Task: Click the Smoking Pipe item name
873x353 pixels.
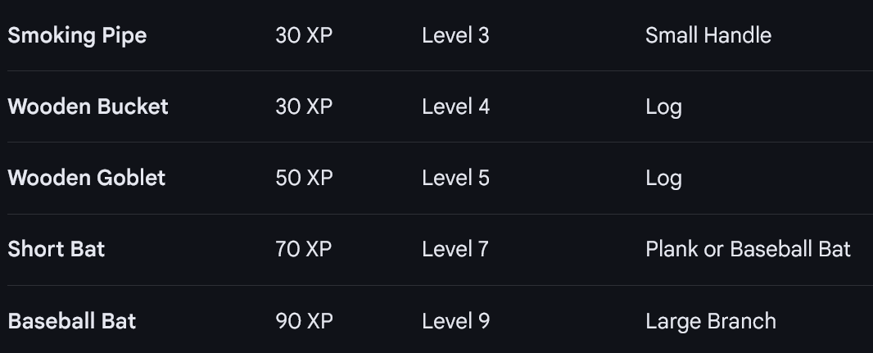Action: [77, 36]
